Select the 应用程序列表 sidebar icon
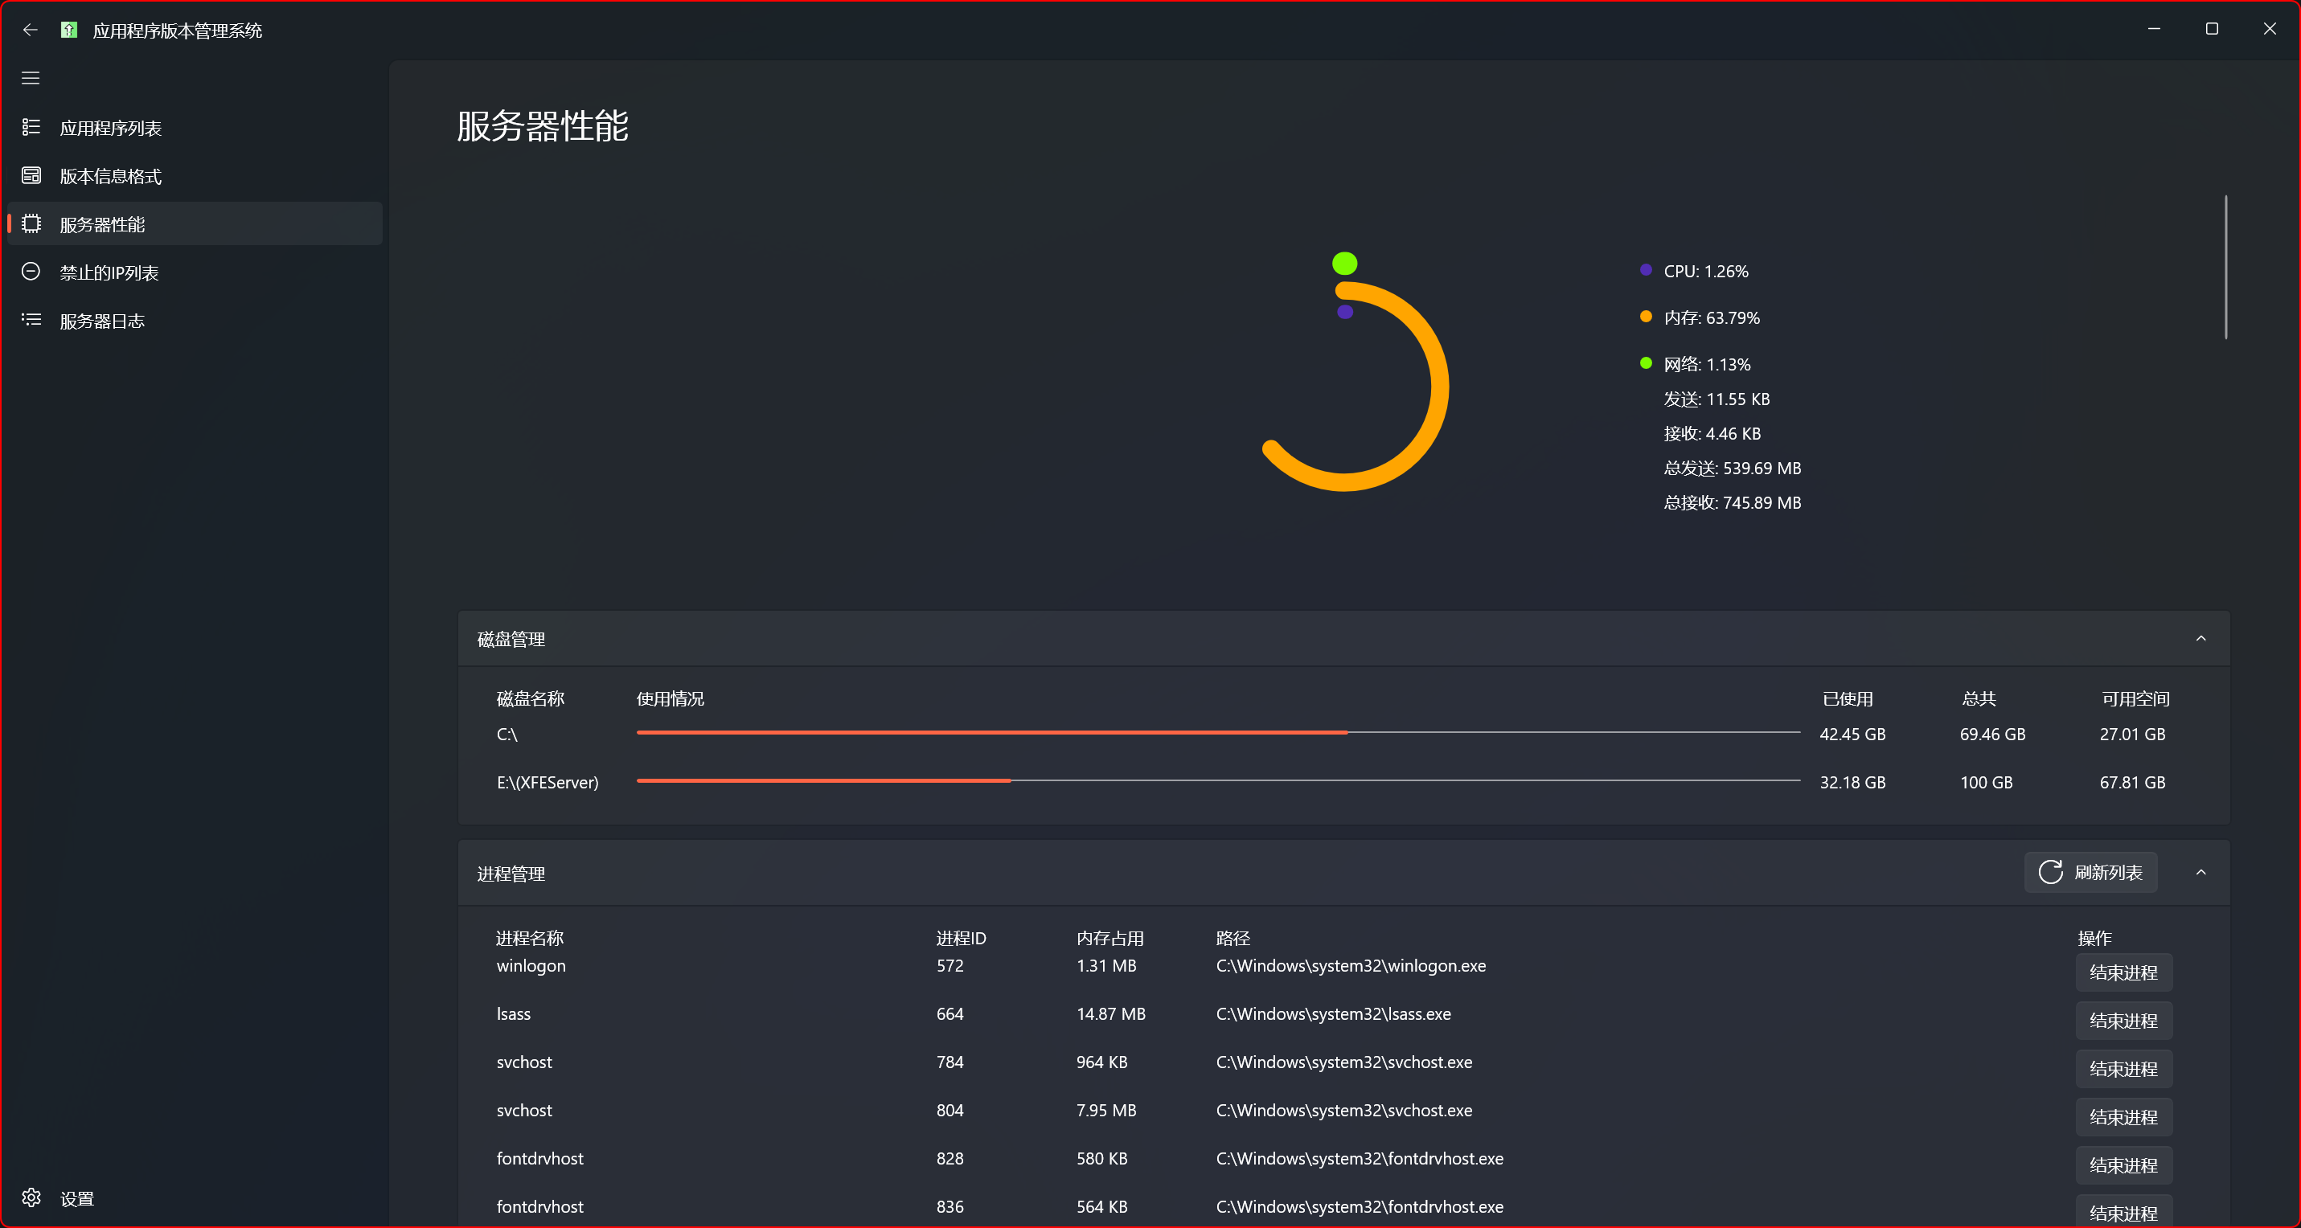Screen dimensions: 2301x1228 click(x=31, y=127)
